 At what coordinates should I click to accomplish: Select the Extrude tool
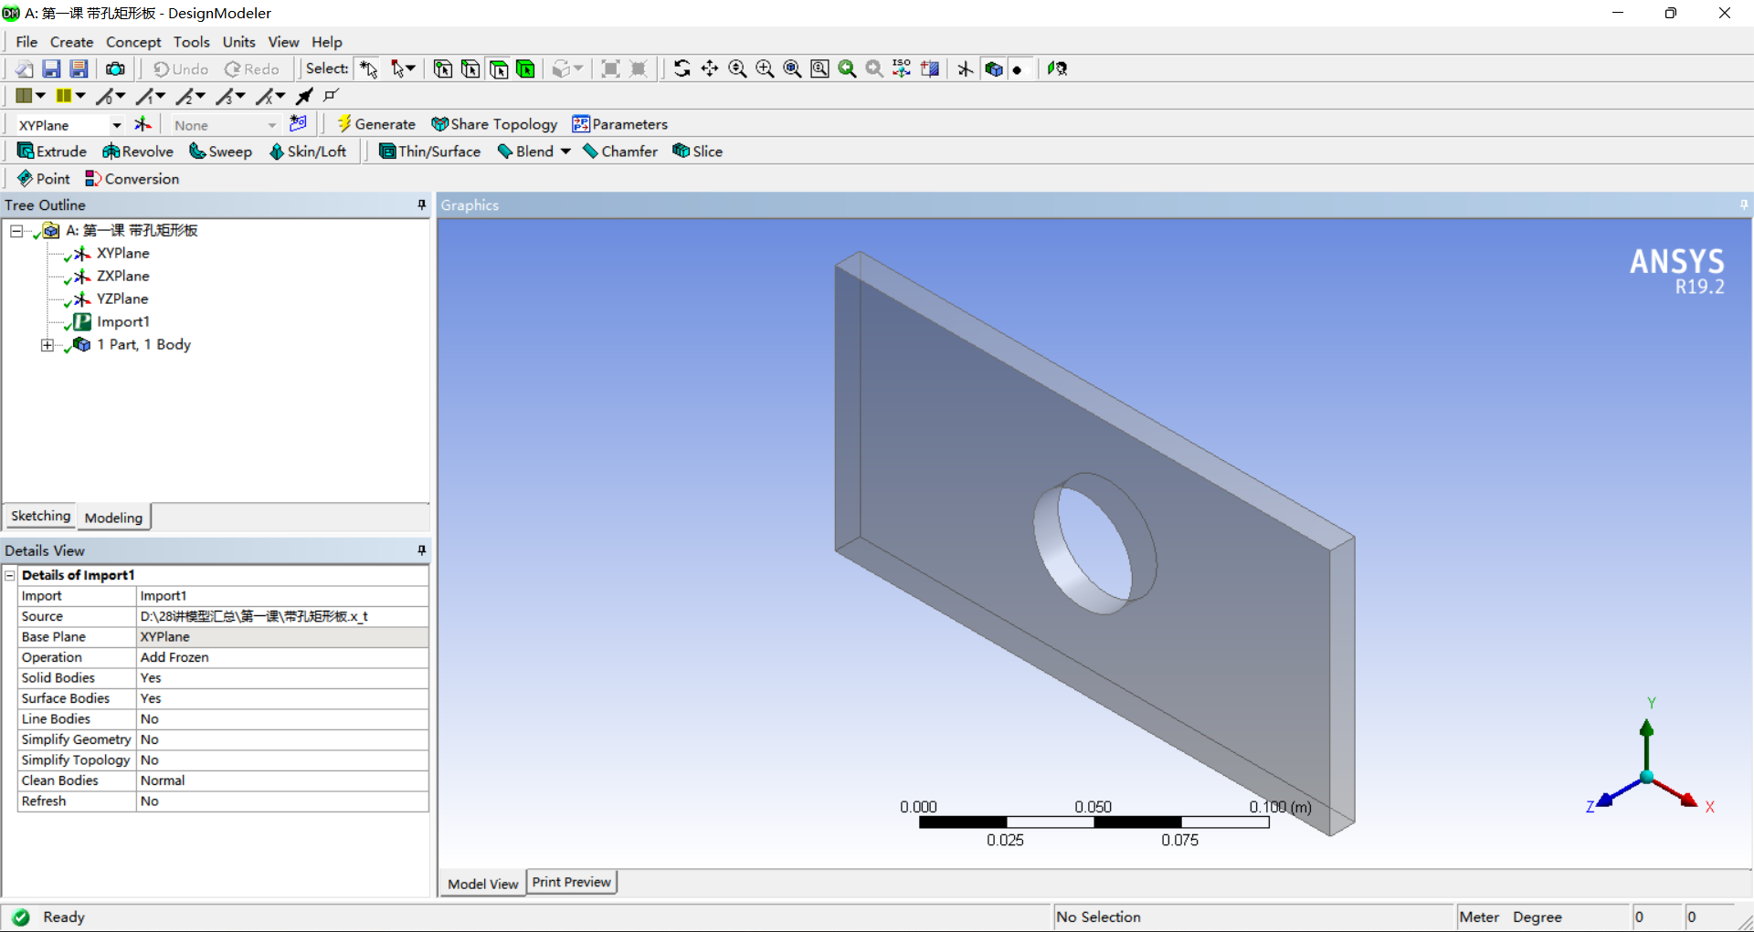52,152
